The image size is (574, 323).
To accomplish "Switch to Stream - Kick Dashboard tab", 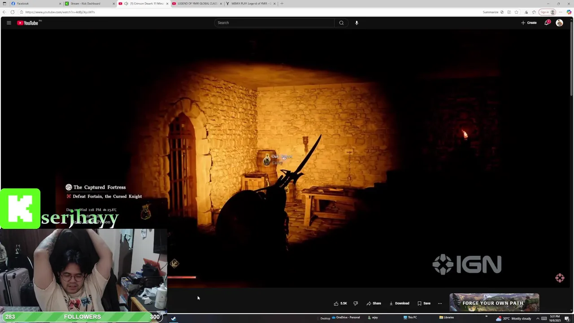I will coord(90,4).
